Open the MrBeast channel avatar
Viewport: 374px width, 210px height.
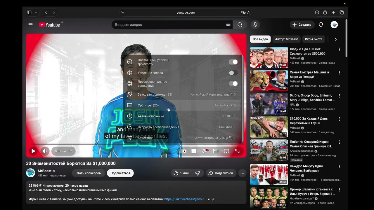pos(30,173)
